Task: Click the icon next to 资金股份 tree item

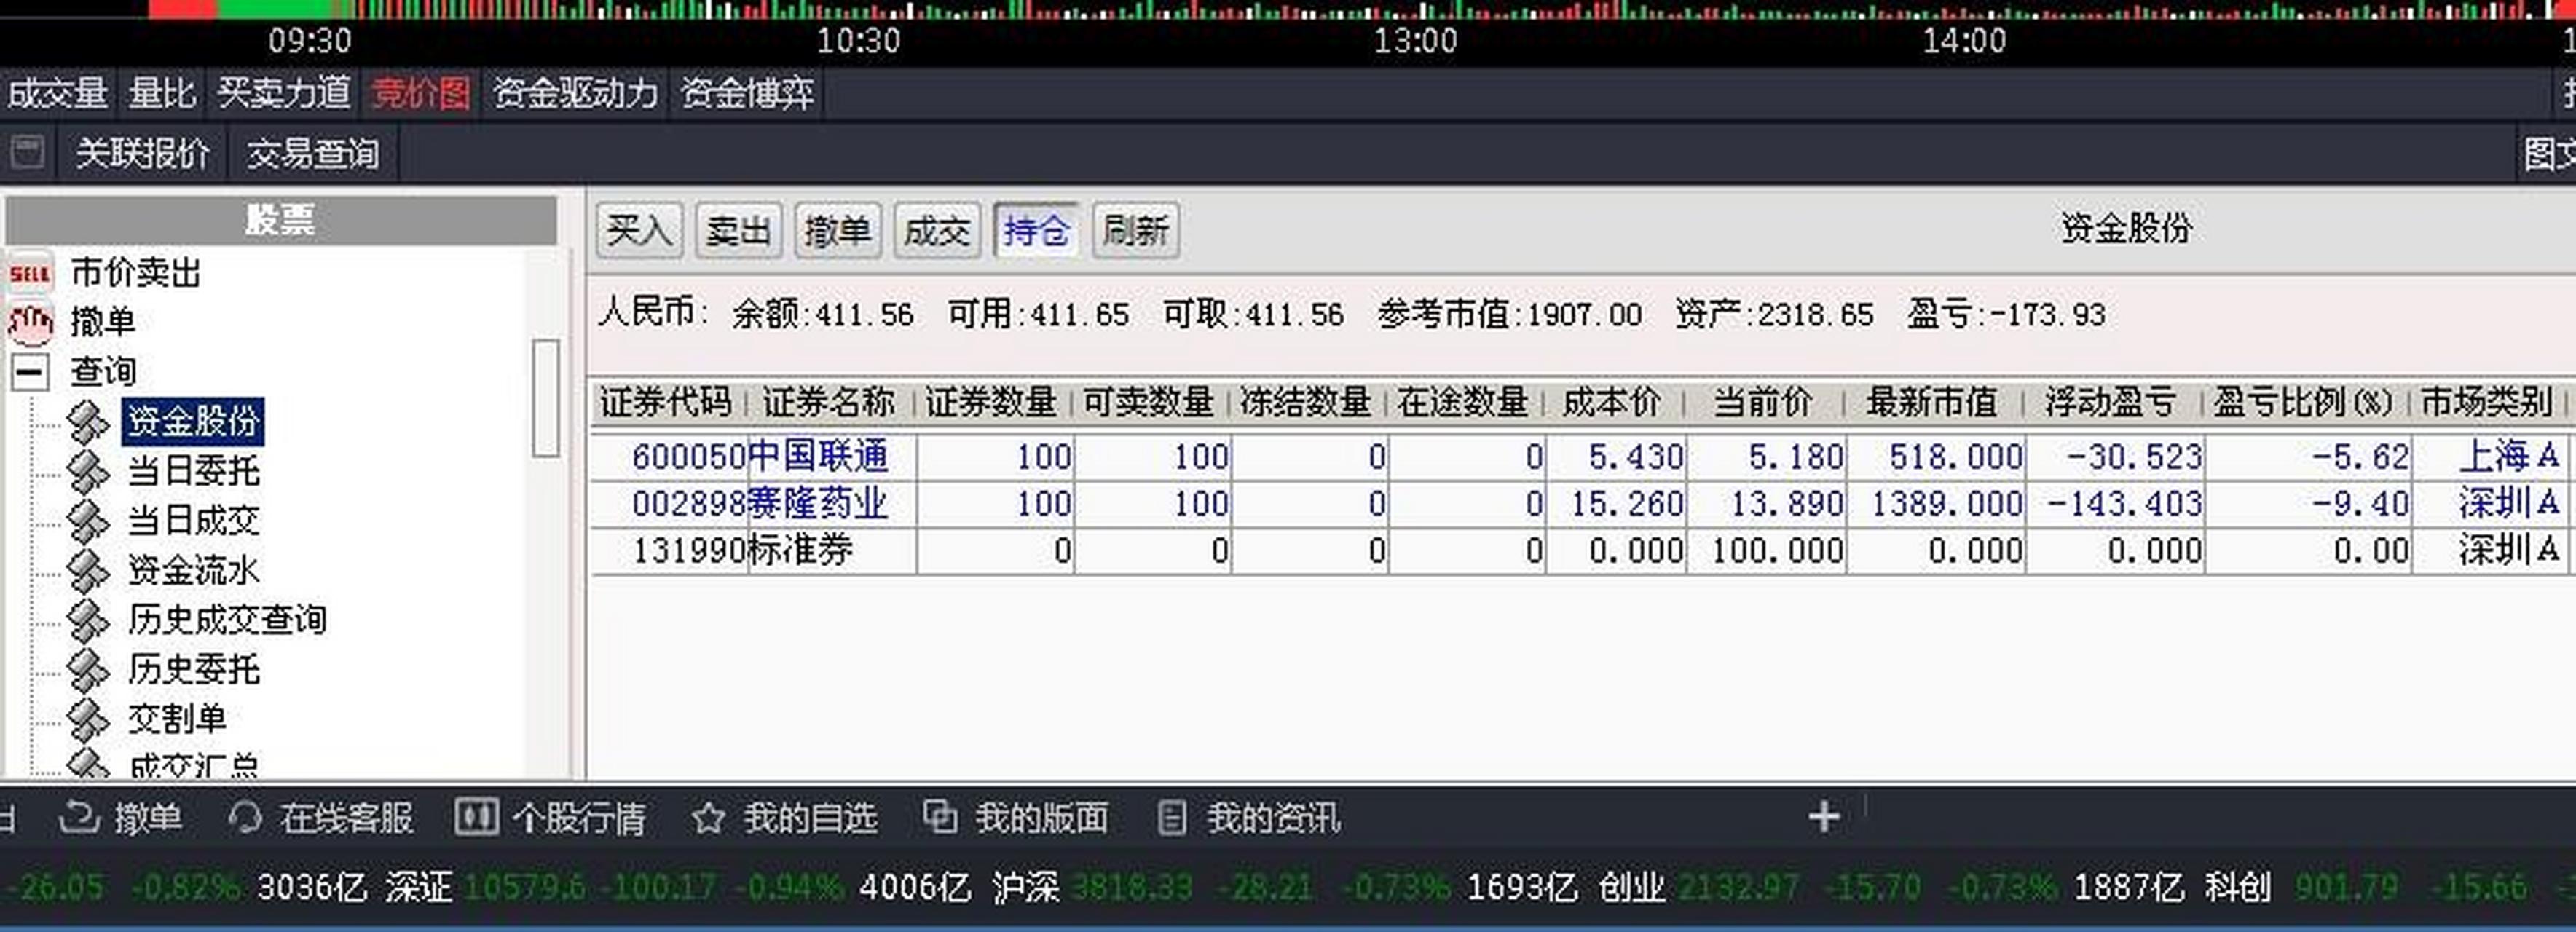Action: [x=88, y=422]
